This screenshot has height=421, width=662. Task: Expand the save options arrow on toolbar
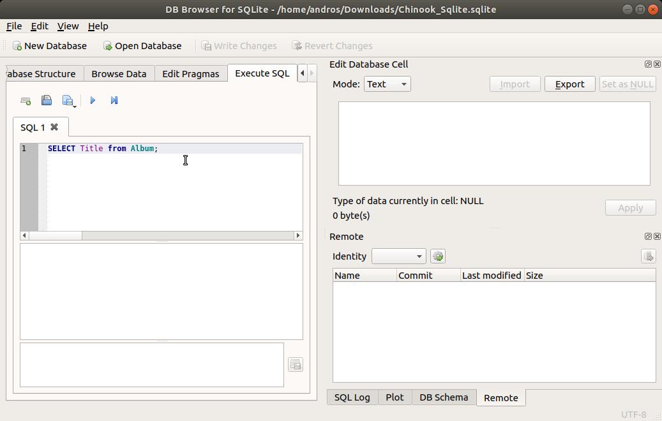pos(75,105)
